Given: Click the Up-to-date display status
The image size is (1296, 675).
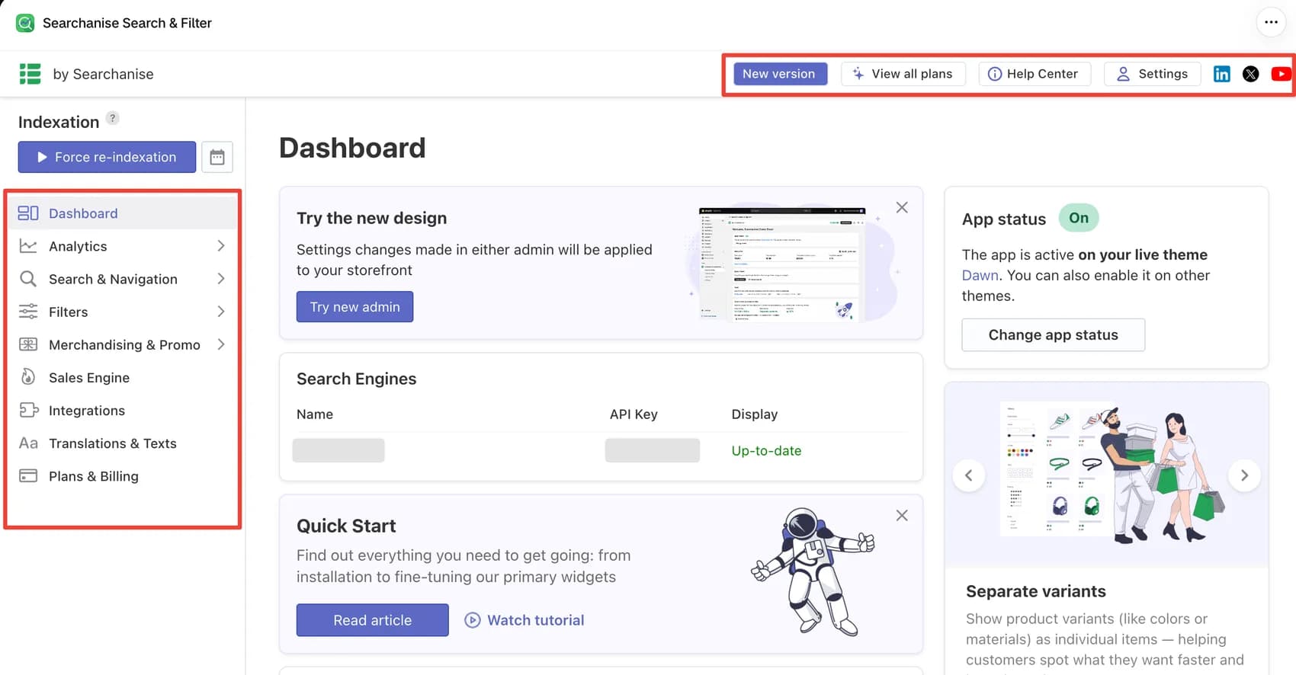Looking at the screenshot, I should click(x=766, y=451).
